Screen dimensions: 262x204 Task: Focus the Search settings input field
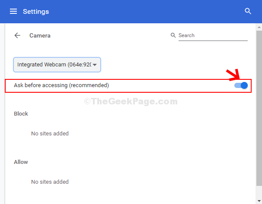point(212,35)
